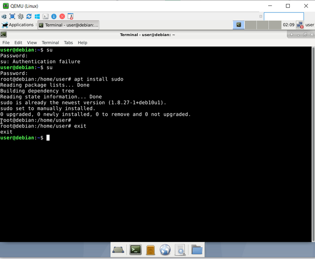Image resolution: width=315 pixels, height=259 pixels.
Task: Open the Terminal menu
Action: pyautogui.click(x=50, y=43)
